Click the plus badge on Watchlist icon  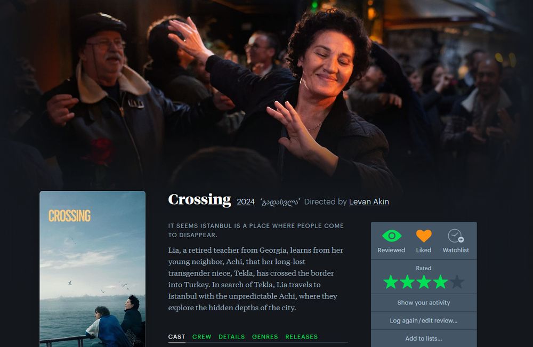[461, 240]
